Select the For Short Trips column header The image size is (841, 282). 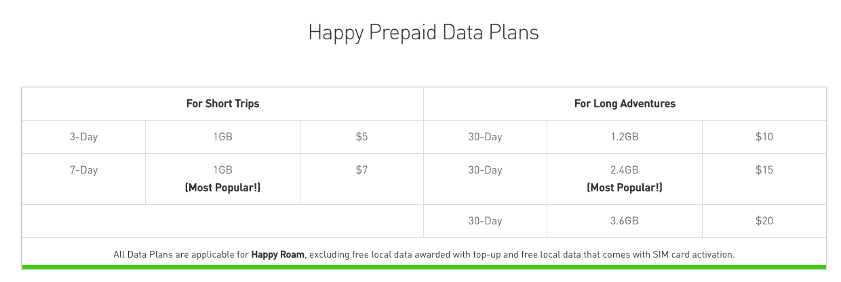point(222,104)
